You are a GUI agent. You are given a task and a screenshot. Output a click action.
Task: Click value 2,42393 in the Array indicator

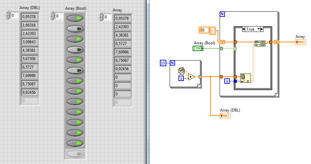(122, 27)
